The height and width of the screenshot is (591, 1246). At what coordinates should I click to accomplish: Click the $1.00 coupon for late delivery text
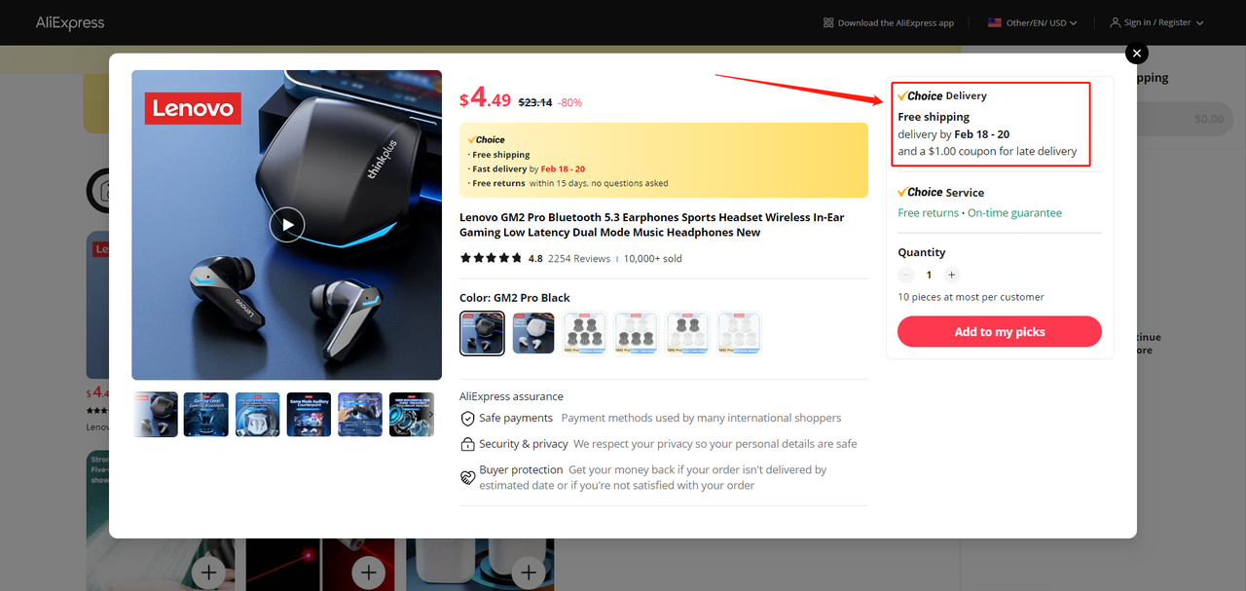pos(987,152)
